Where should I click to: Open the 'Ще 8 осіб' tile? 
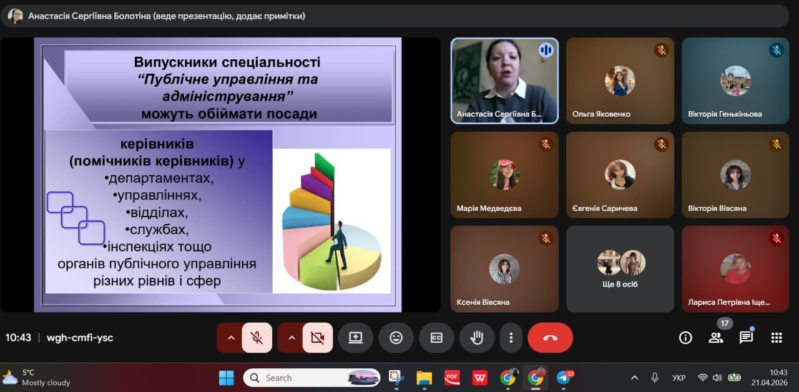pos(620,269)
